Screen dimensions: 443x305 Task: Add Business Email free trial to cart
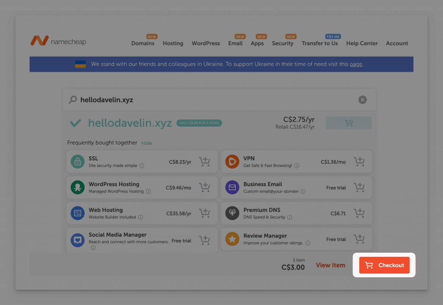[359, 187]
